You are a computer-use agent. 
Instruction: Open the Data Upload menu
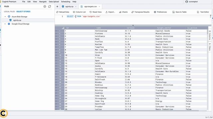coord(54,2)
